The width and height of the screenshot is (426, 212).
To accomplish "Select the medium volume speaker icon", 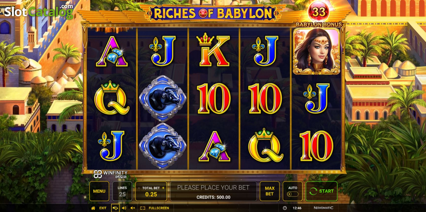I will (124, 208).
